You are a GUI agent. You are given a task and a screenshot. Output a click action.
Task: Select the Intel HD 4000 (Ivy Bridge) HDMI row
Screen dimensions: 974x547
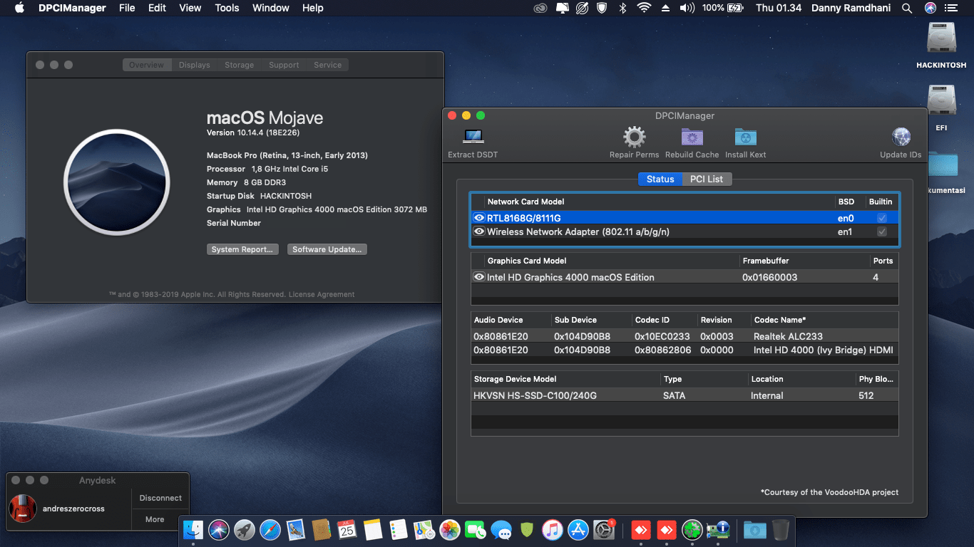click(685, 350)
